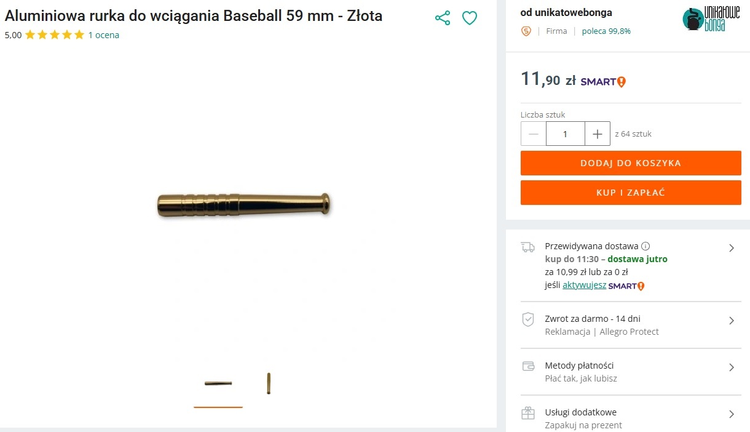
Task: Increase quantity with plus button
Action: (x=598, y=134)
